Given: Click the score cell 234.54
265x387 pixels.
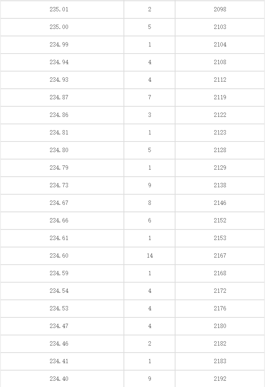Looking at the screenshot, I should point(59,291).
